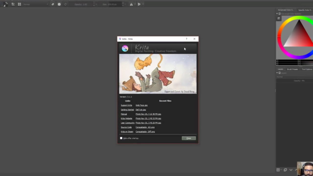
Task: Click the color history strip below wheel
Action: point(294,62)
